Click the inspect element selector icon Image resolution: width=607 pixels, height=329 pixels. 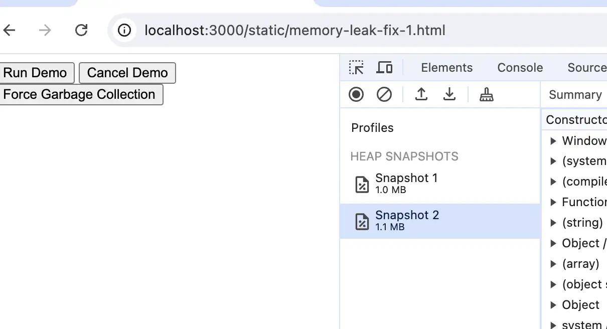(x=356, y=68)
